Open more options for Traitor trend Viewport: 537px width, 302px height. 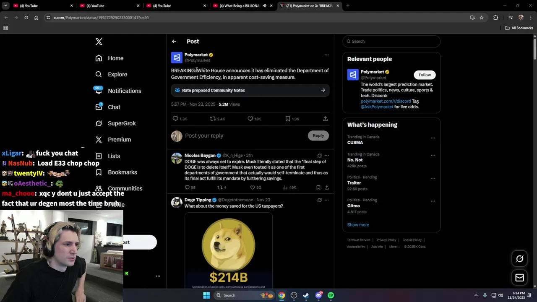tap(433, 178)
